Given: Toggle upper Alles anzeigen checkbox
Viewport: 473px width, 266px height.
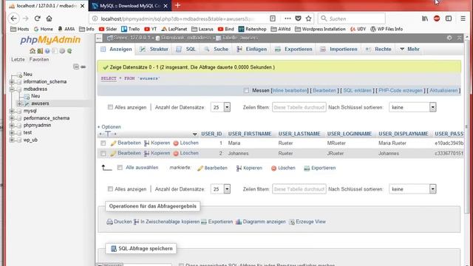Looking at the screenshot, I should [x=110, y=107].
